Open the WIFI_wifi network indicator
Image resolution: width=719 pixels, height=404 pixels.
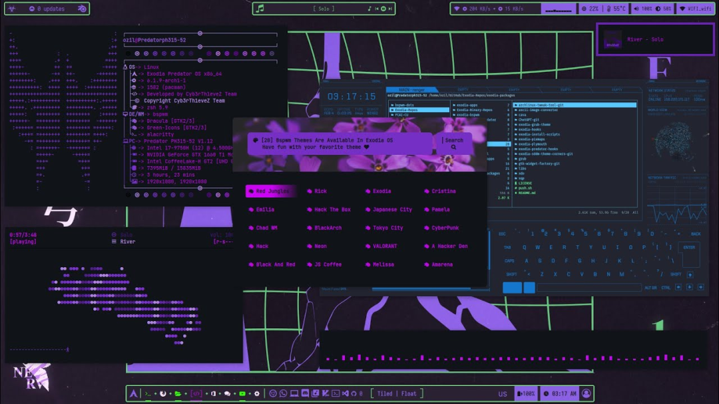[695, 9]
